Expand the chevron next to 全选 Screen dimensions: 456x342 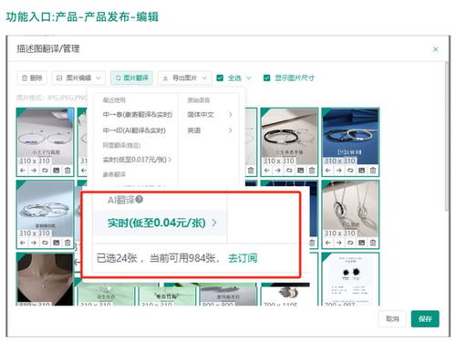249,78
